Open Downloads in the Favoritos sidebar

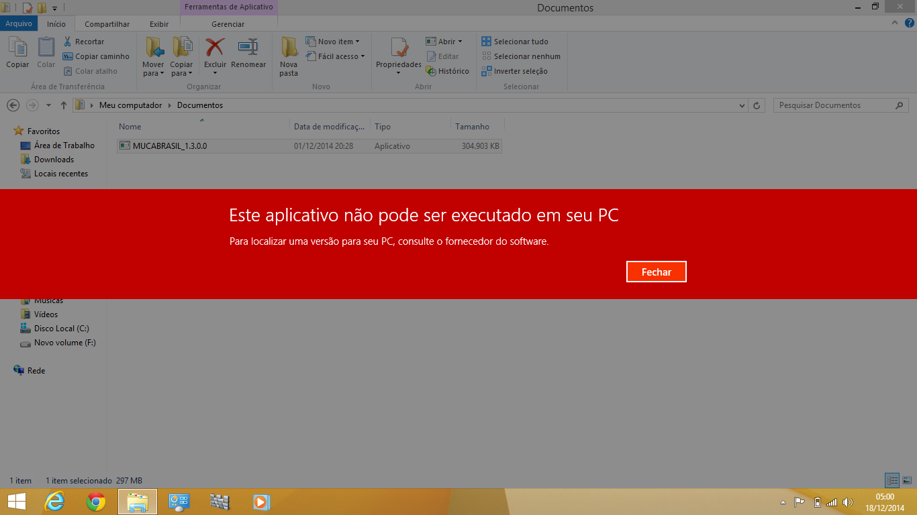[x=54, y=160]
